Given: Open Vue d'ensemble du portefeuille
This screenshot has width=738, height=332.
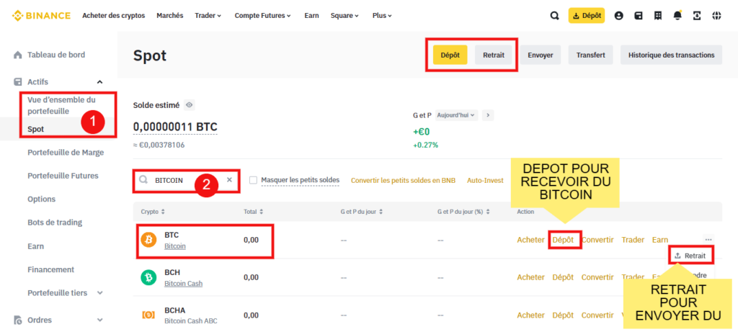Looking at the screenshot, I should pos(62,105).
